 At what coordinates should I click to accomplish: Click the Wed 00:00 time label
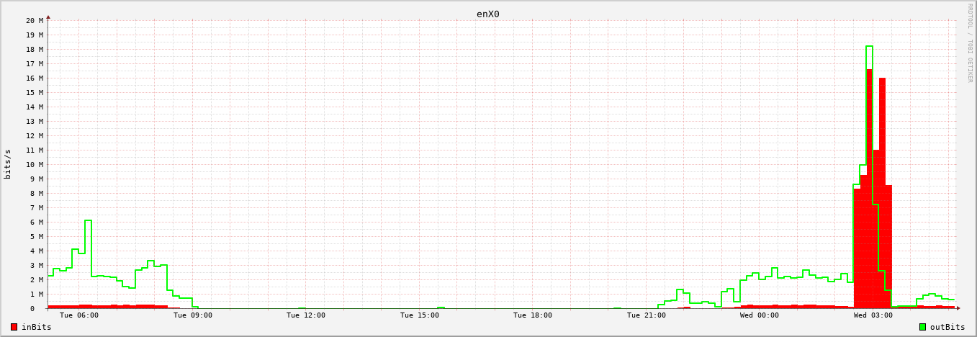point(760,315)
